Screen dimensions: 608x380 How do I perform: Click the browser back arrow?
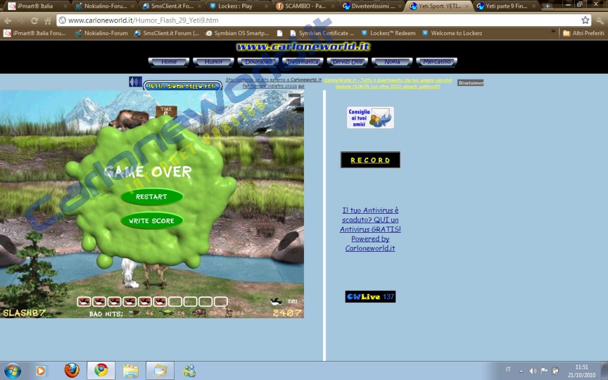pos(8,21)
